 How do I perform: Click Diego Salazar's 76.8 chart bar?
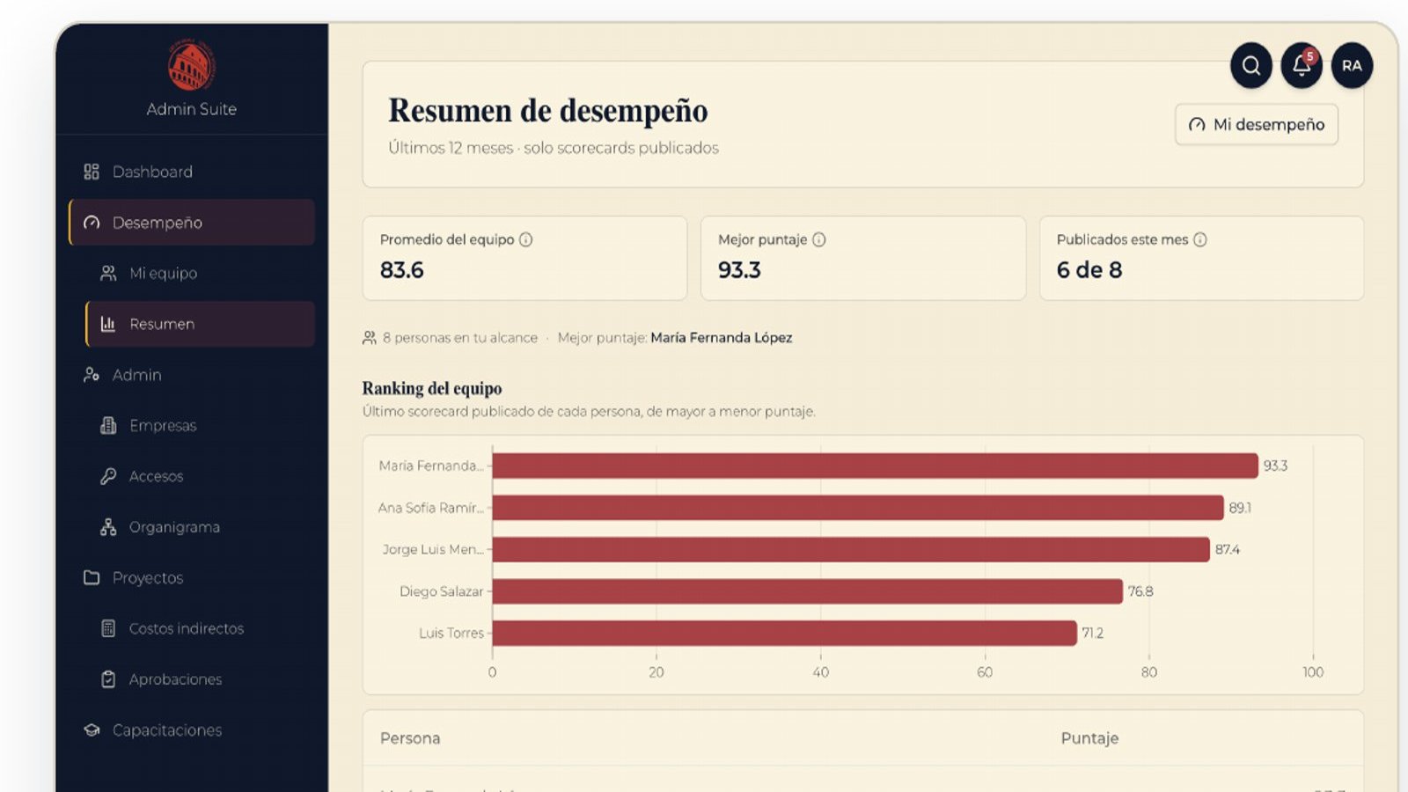point(807,591)
